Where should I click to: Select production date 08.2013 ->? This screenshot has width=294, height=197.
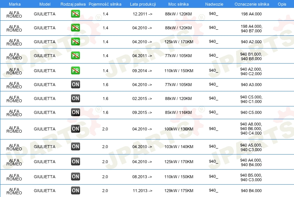pyautogui.click(x=142, y=177)
